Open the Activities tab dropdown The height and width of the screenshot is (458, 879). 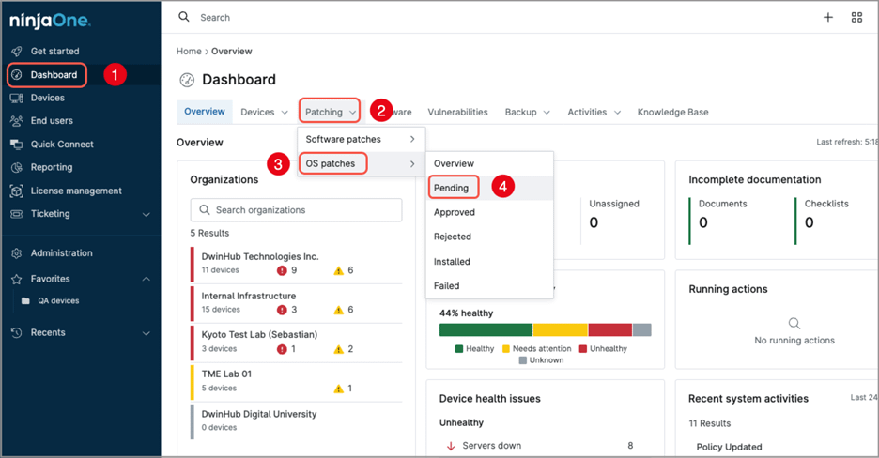(x=617, y=113)
